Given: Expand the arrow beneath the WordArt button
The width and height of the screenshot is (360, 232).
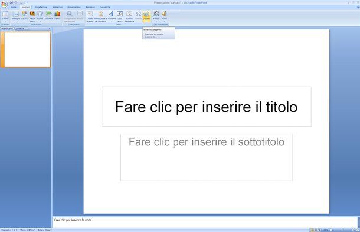Looking at the screenshot, I should (x=112, y=21).
